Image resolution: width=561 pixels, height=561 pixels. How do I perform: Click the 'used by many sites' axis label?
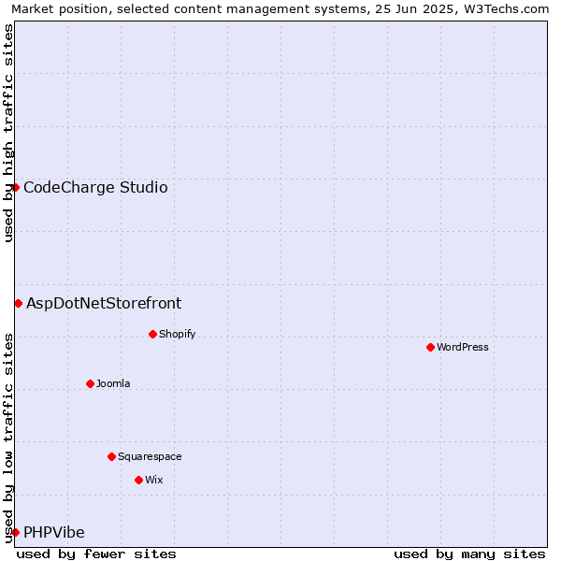coord(469,554)
